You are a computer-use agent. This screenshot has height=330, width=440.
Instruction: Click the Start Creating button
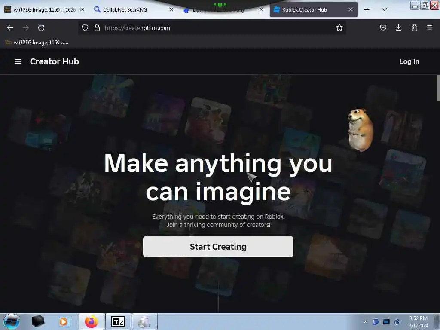(x=218, y=247)
